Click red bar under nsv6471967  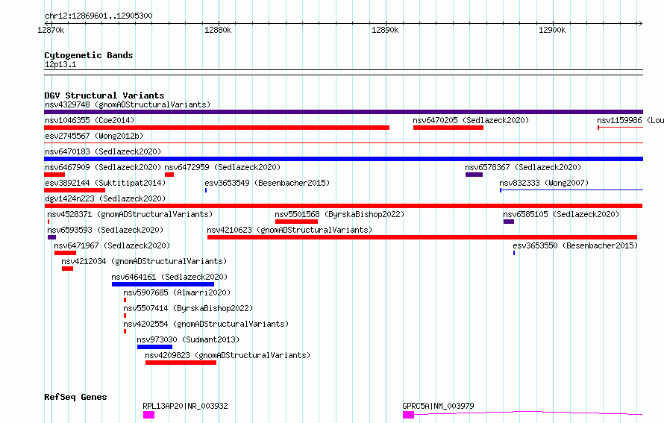(65, 253)
